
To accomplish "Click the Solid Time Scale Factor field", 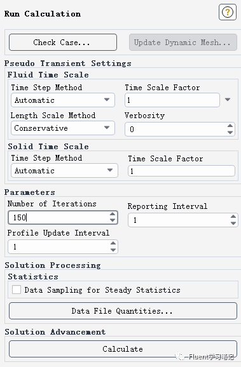I will pos(181,171).
